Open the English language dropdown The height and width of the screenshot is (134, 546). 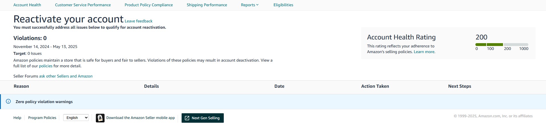[x=76, y=118]
